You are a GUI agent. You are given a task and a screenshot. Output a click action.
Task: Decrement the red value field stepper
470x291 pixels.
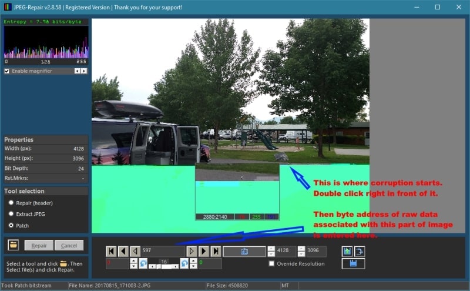pos(134,266)
